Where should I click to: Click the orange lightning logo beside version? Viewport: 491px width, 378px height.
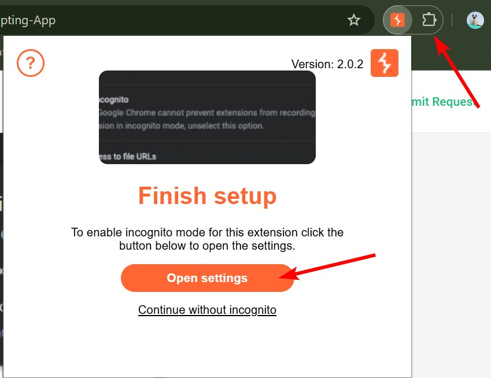pyautogui.click(x=384, y=63)
